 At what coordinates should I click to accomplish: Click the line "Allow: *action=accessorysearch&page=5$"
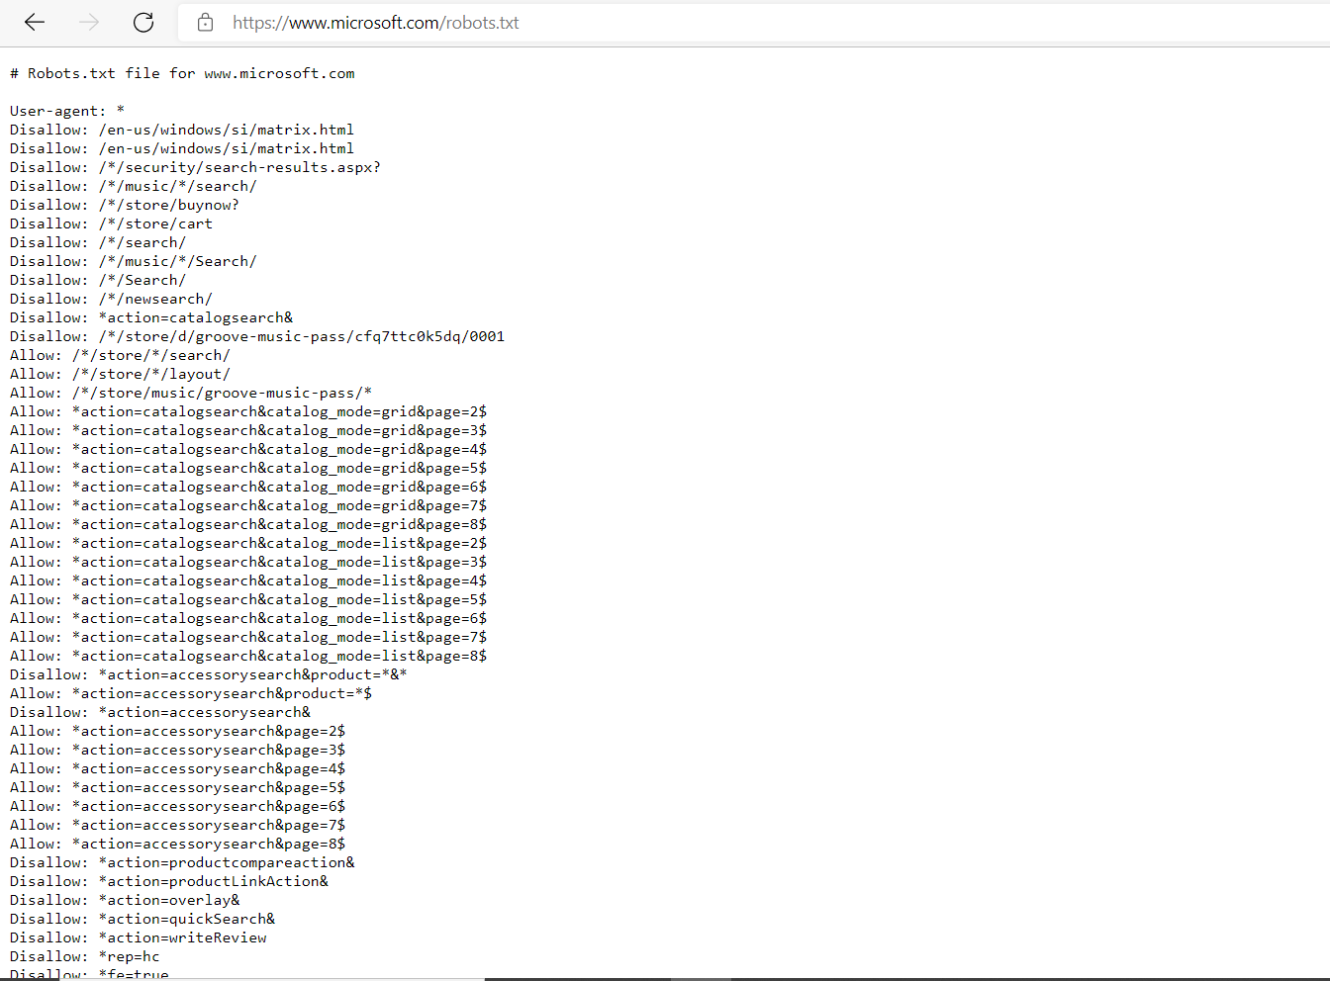click(x=178, y=787)
